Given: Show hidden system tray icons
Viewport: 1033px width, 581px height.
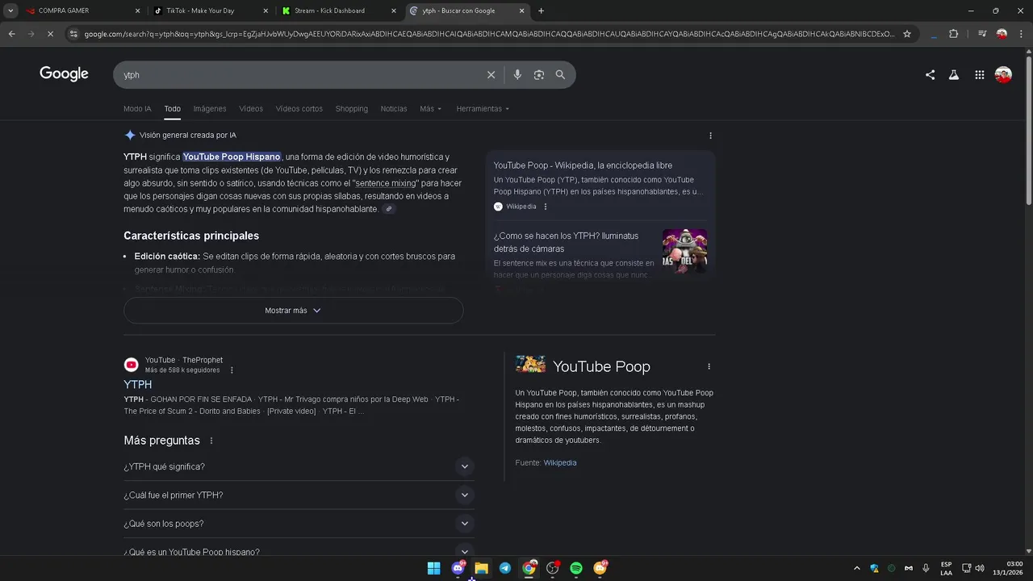Looking at the screenshot, I should point(856,568).
